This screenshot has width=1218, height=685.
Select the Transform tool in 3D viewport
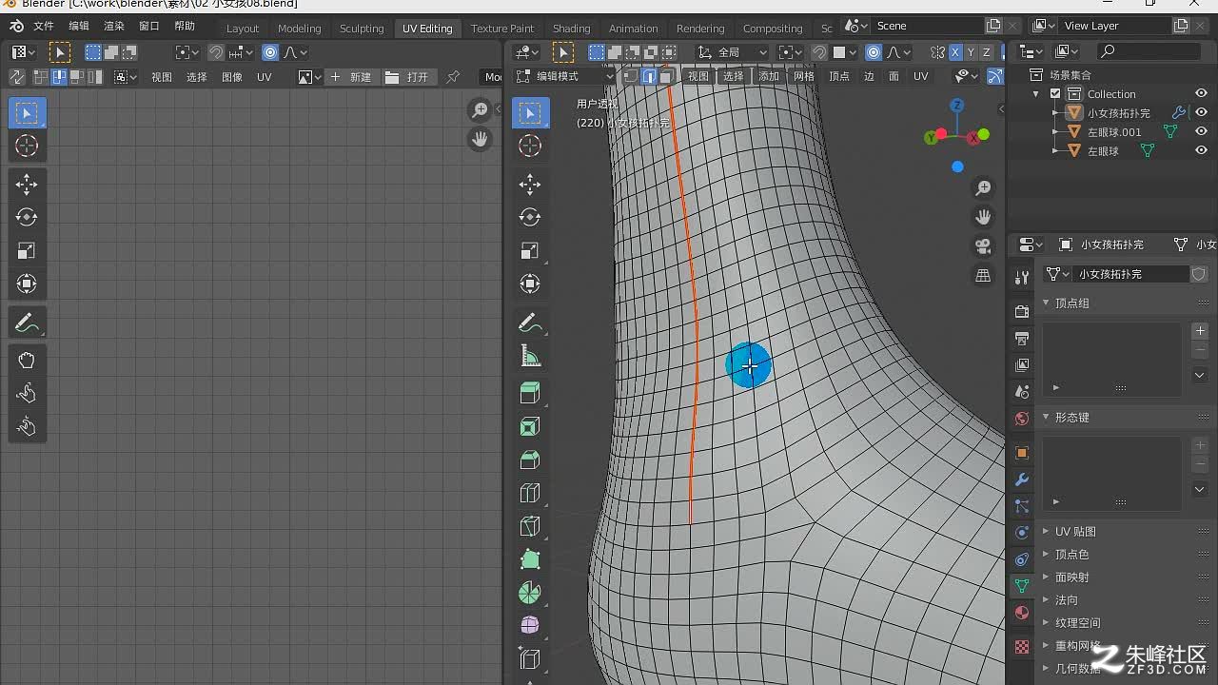pos(530,284)
